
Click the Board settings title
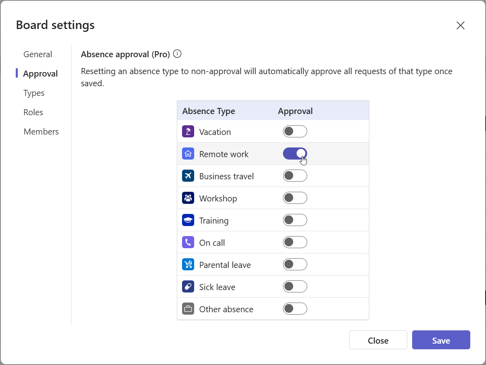[55, 25]
